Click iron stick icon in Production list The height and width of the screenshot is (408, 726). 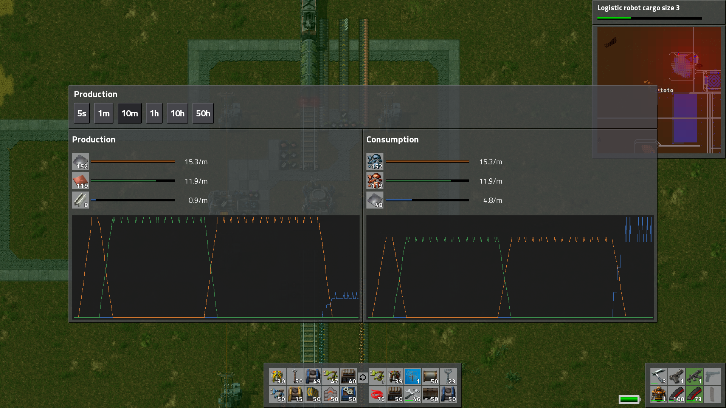pyautogui.click(x=81, y=200)
